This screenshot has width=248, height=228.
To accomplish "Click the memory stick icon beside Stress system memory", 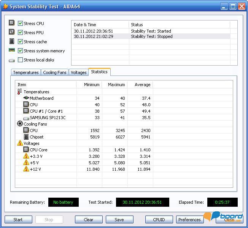I will point(12,50).
